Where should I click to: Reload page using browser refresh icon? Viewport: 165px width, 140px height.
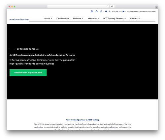107,6
